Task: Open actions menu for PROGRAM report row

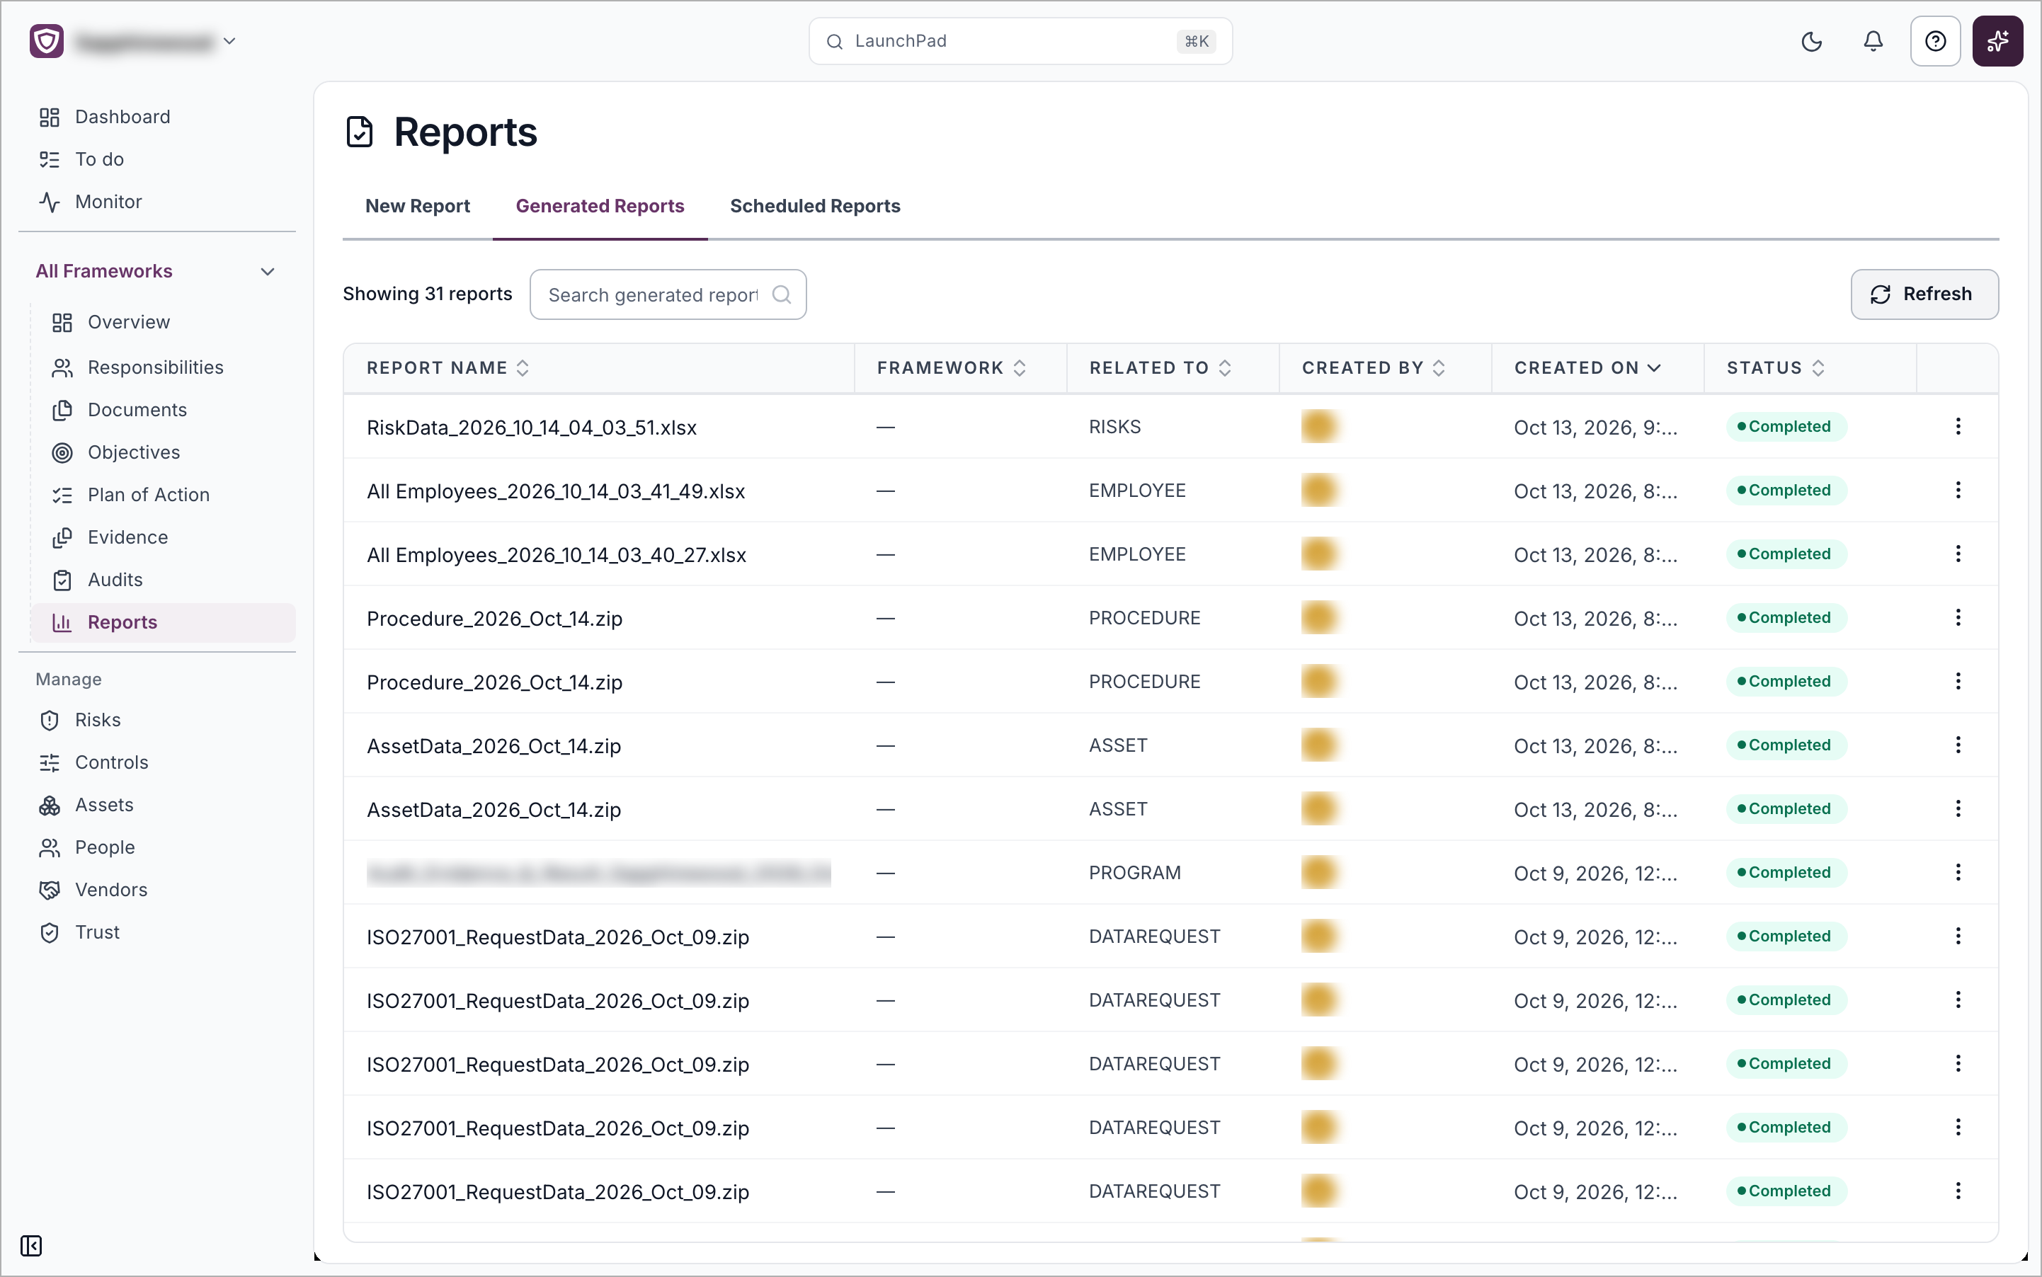Action: tap(1958, 872)
